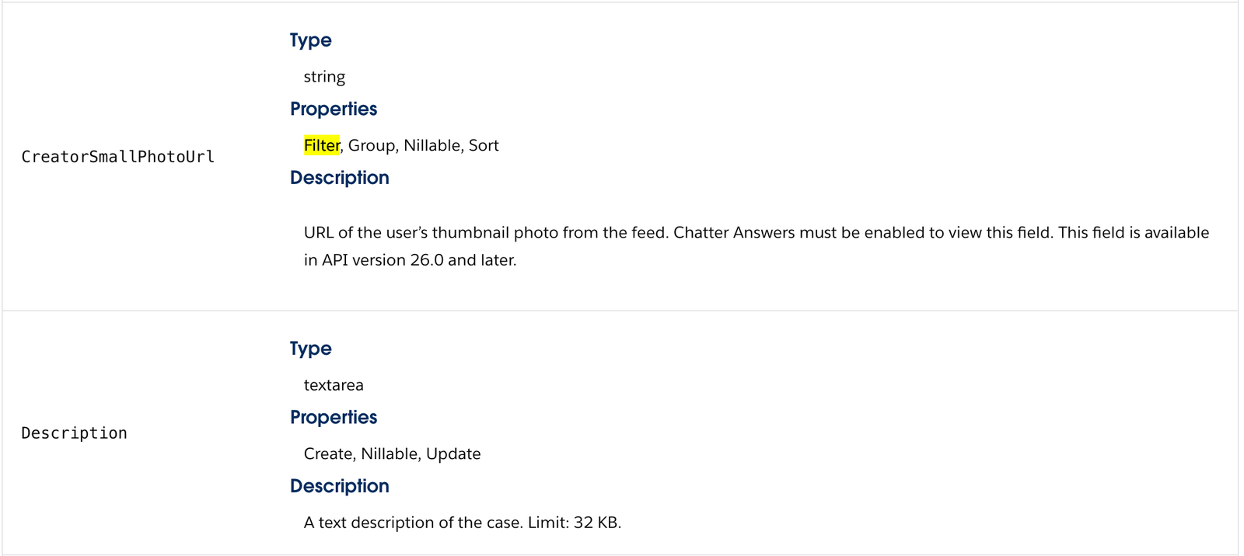Click the monospace Description field name

74,433
